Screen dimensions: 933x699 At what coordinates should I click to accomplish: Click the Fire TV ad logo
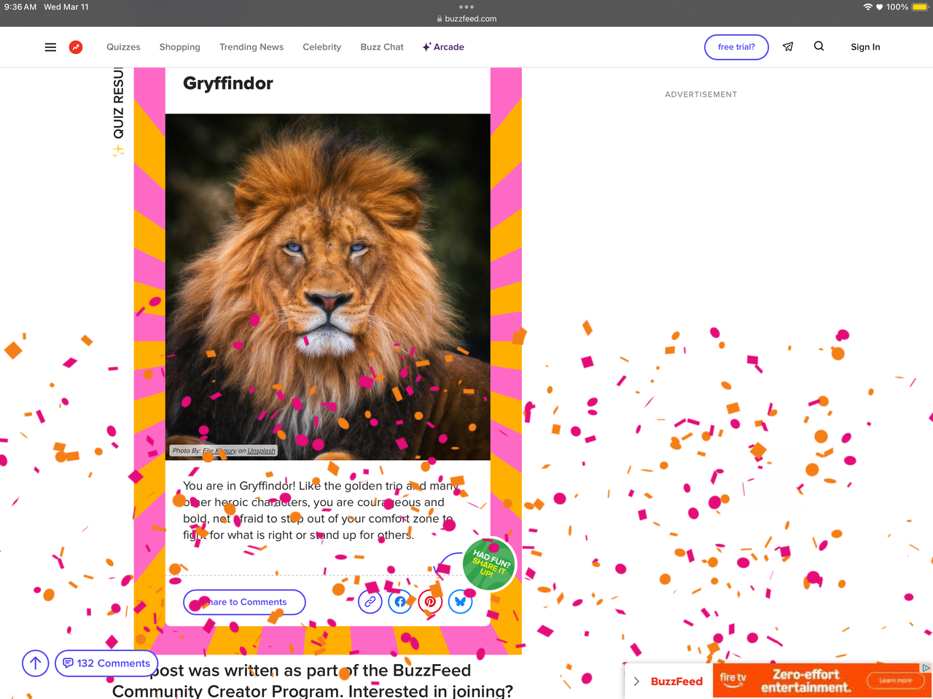point(733,679)
